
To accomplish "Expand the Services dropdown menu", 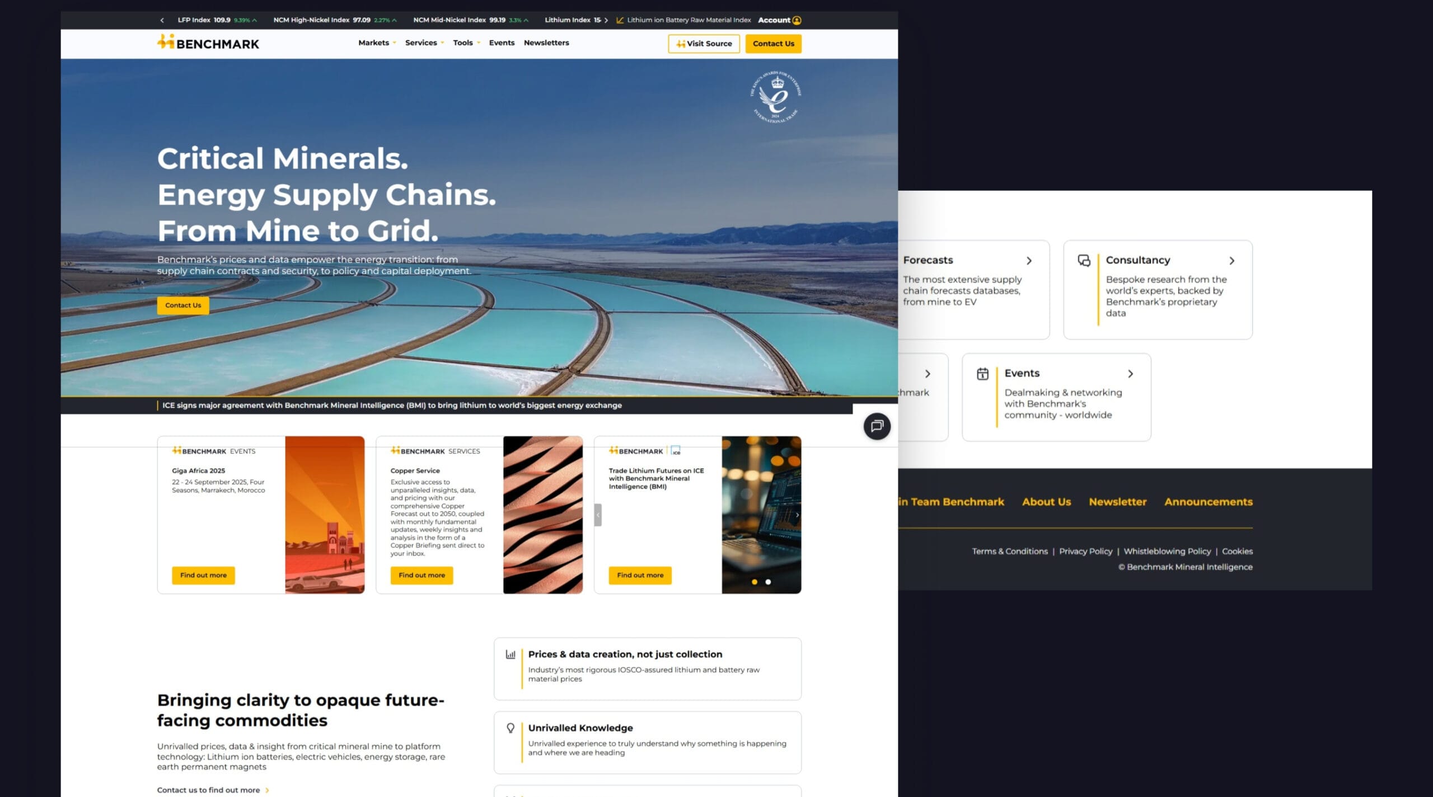I will coord(424,43).
